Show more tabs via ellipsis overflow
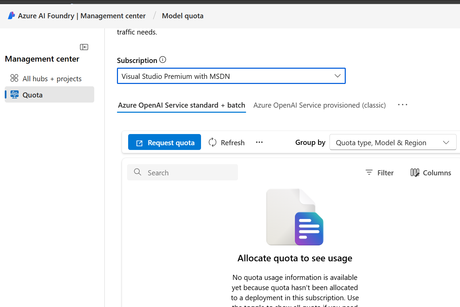Screen dimensions: 460x307 coord(402,105)
